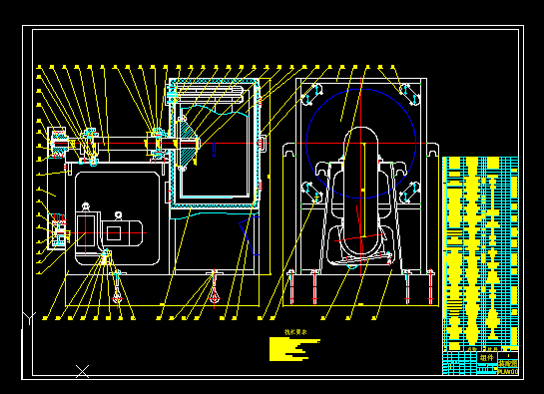
Task: Select the yellow technical requirements paragraph block
Action: coord(294,349)
